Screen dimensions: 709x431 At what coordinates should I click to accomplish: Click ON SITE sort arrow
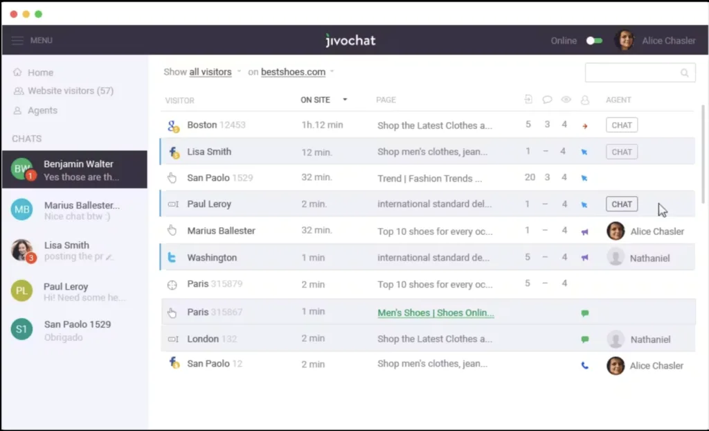(345, 100)
